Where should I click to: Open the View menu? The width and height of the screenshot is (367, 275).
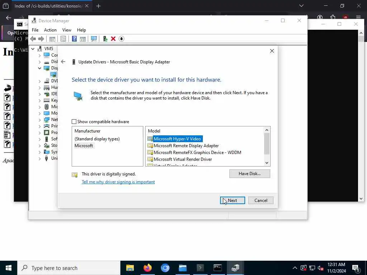[x=67, y=30]
